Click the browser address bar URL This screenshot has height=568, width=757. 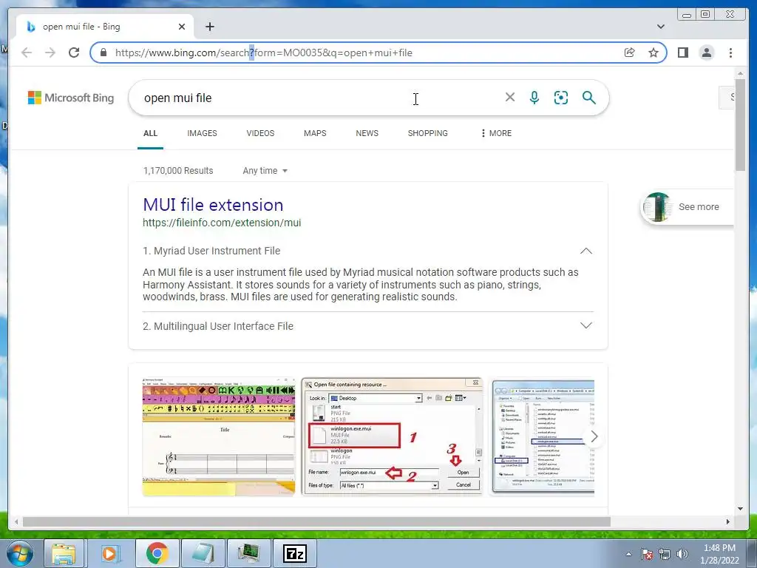click(x=264, y=53)
